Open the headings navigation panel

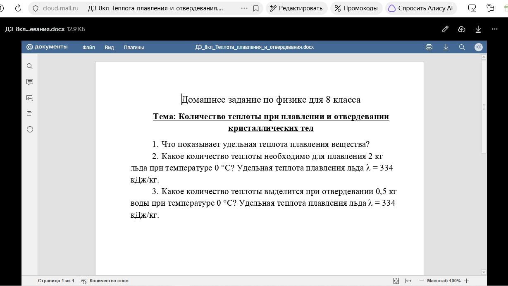click(x=30, y=113)
